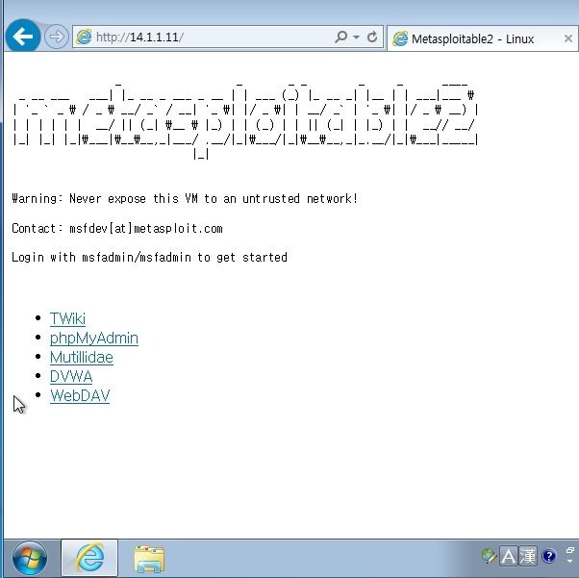The image size is (579, 578).
Task: Click the IME pad tools icon in tray
Action: (x=490, y=556)
